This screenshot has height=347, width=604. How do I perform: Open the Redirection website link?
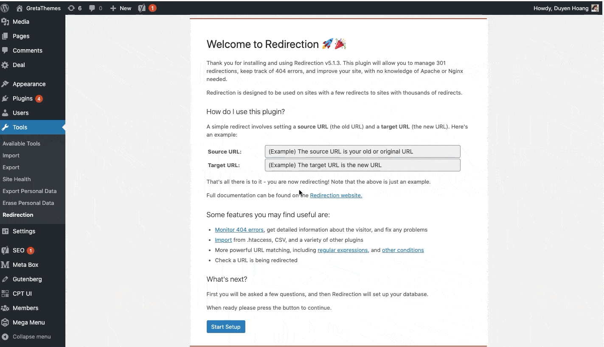(336, 196)
